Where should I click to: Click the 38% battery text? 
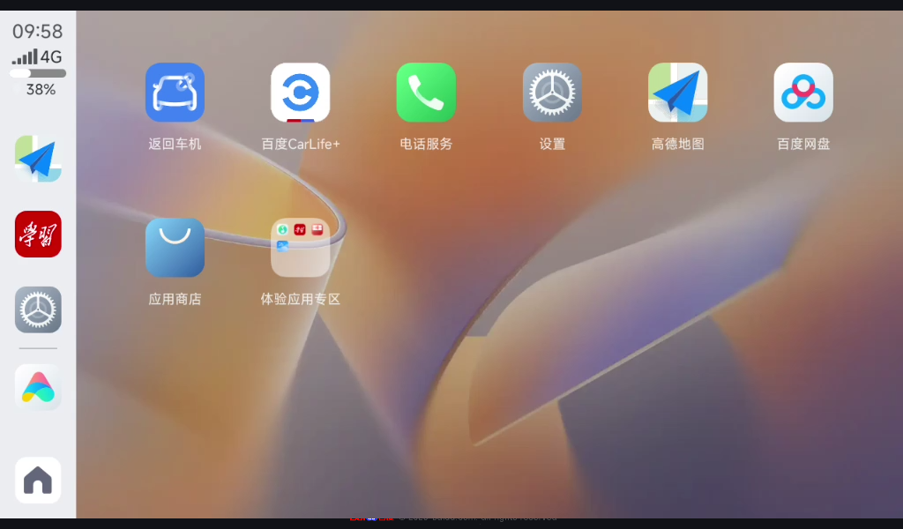pos(41,90)
